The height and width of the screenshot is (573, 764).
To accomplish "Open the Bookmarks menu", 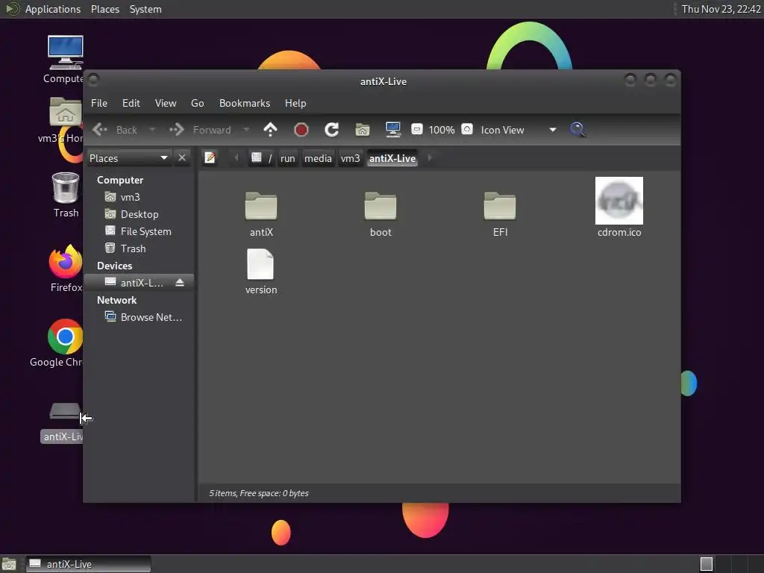I will (245, 103).
